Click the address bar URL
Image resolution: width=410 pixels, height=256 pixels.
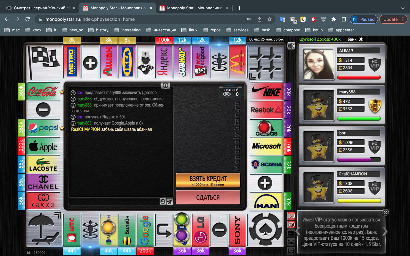tap(90, 19)
